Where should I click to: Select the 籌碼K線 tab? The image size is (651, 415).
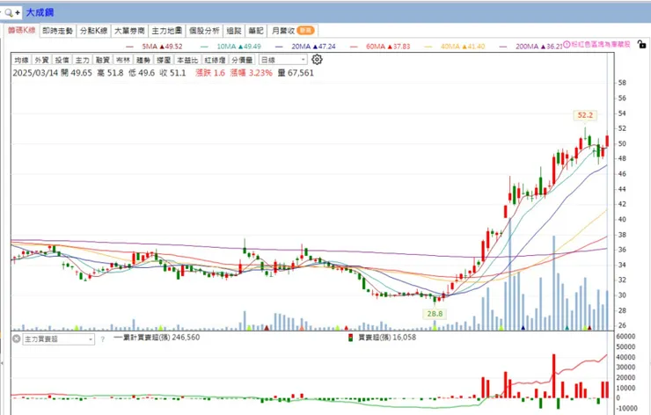[x=22, y=30]
